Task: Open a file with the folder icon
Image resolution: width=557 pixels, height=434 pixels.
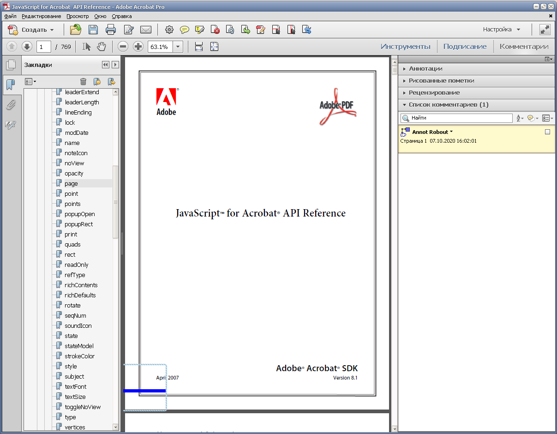Action: 75,30
